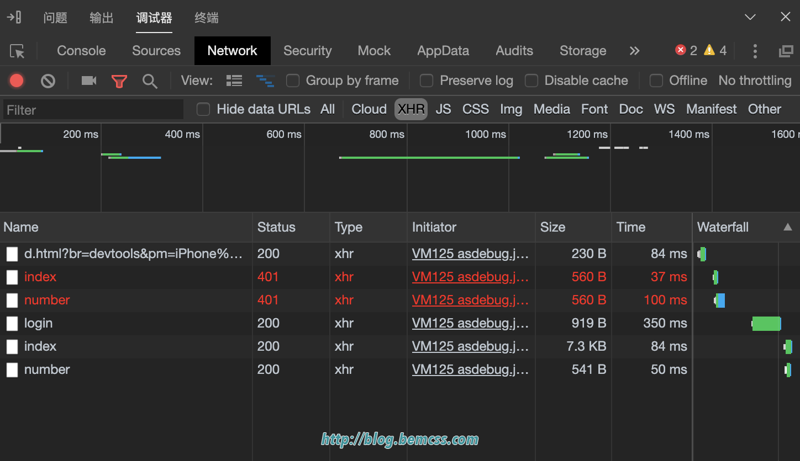Enable Preserve log checkbox
The image size is (800, 461).
[x=427, y=81]
